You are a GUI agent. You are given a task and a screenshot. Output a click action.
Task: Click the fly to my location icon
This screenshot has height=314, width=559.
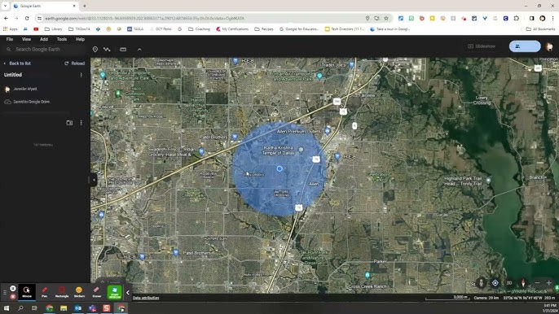(495, 283)
